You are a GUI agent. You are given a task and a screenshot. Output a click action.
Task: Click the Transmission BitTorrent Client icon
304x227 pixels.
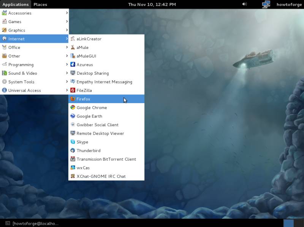[73, 159]
